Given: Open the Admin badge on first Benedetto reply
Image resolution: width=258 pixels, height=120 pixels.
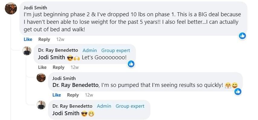Looking at the screenshot, I should click(x=90, y=51).
